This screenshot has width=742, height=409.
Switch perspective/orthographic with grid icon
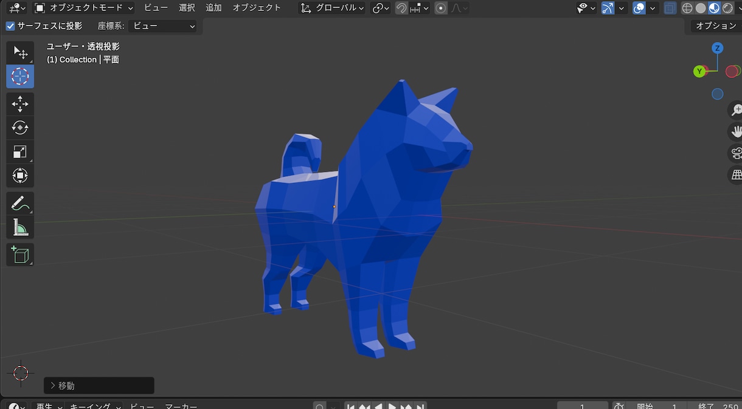point(736,175)
